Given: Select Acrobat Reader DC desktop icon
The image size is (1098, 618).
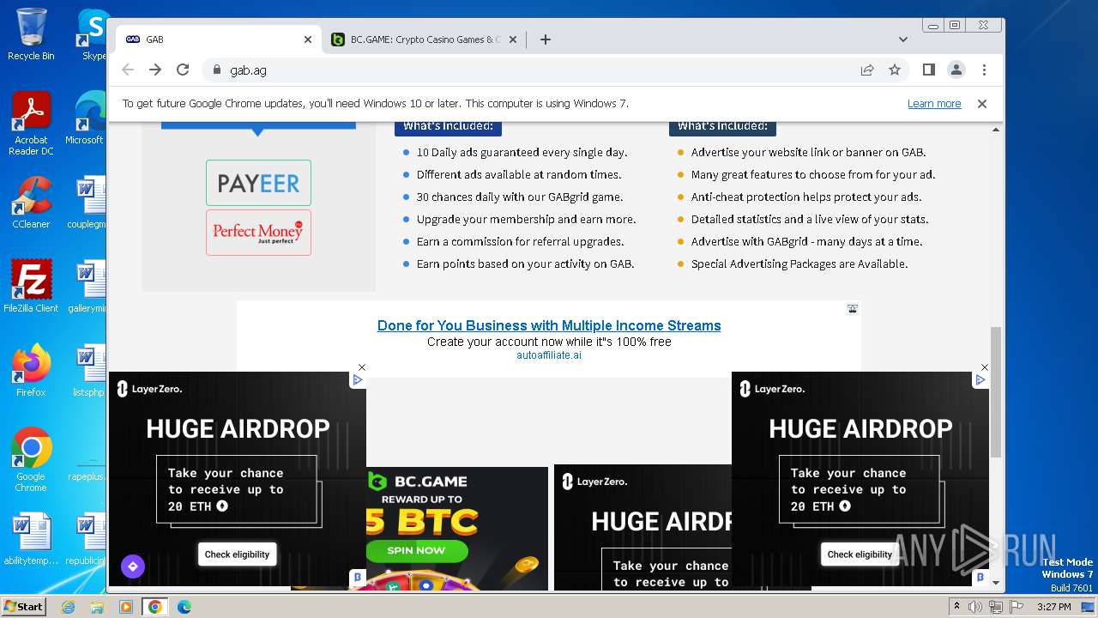Looking at the screenshot, I should [x=31, y=124].
